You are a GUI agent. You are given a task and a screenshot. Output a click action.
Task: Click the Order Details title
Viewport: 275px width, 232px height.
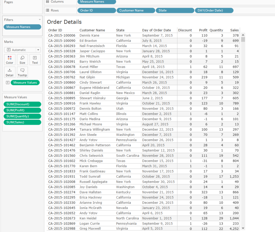click(x=64, y=22)
